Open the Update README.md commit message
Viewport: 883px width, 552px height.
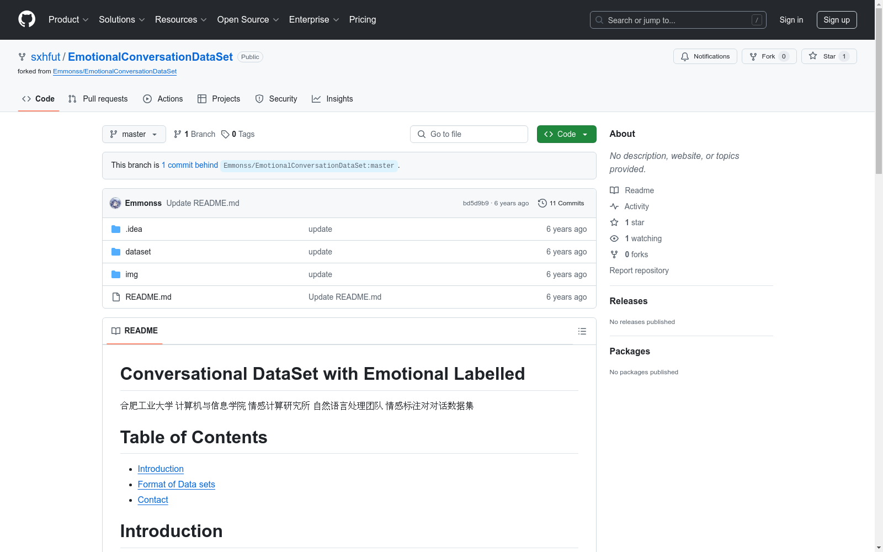click(x=203, y=203)
